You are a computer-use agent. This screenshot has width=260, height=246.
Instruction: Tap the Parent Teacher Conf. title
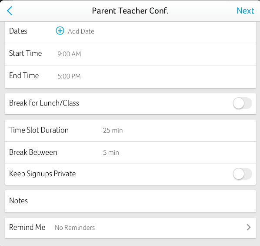point(130,11)
